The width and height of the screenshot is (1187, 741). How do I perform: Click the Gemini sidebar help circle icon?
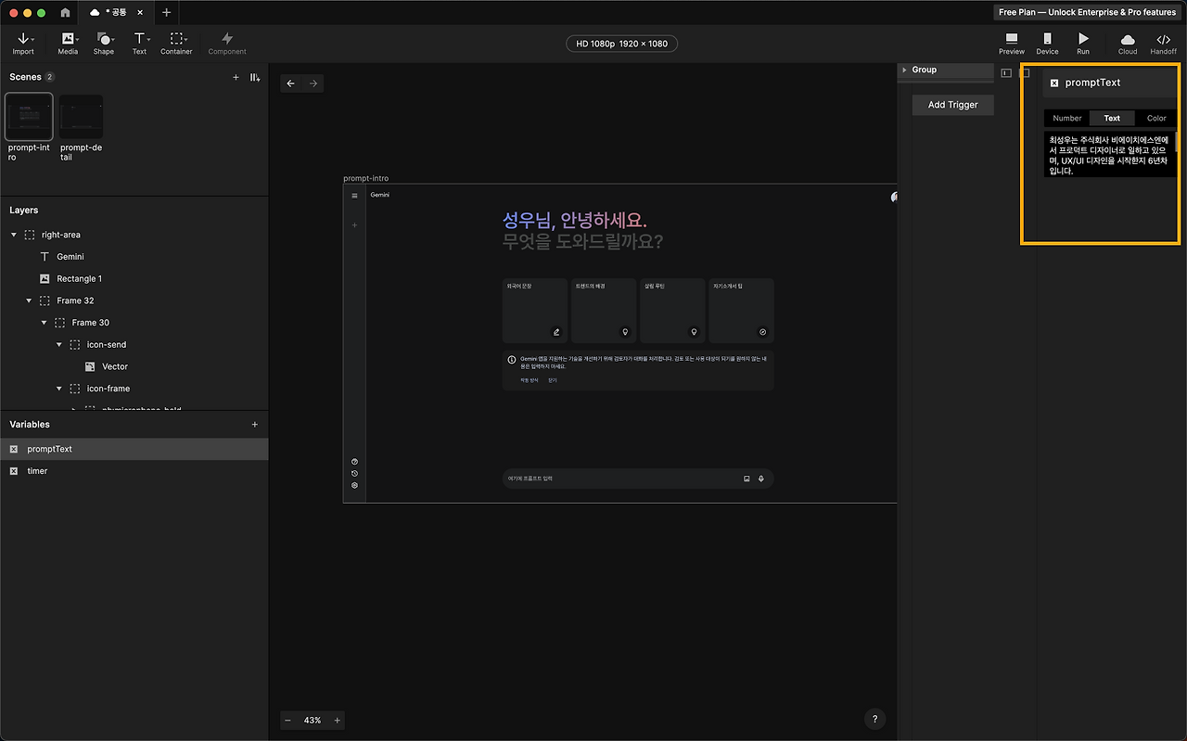[354, 461]
